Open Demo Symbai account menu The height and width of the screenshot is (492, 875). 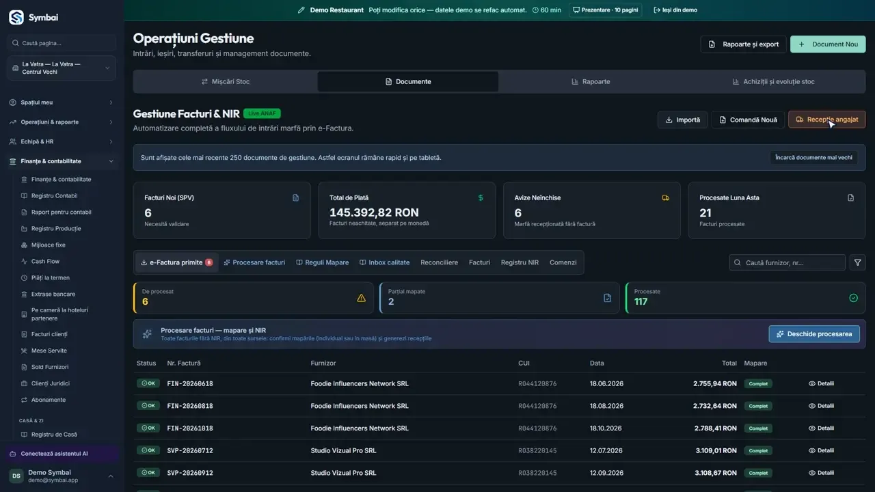point(62,476)
